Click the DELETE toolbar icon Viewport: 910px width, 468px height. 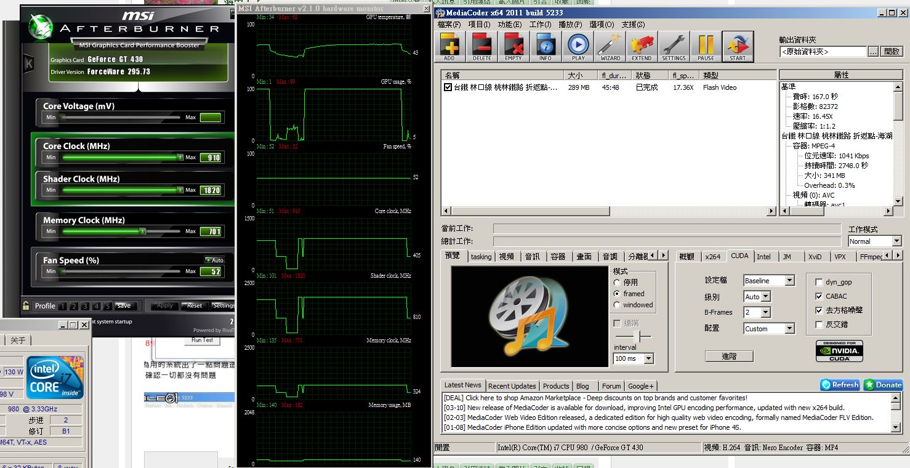click(482, 47)
